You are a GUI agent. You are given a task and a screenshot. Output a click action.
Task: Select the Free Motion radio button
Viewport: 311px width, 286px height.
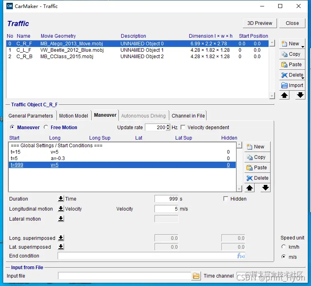[46, 127]
